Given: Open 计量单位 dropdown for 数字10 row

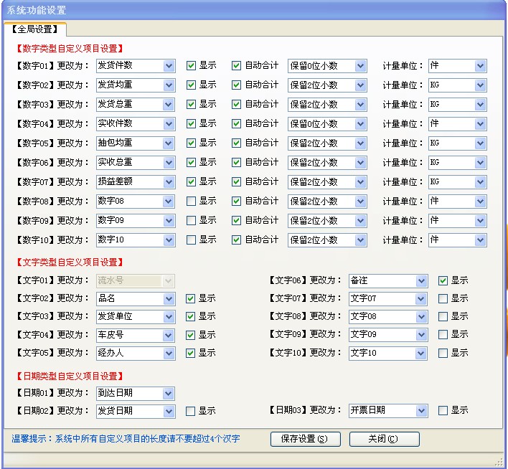Looking at the screenshot, I should (x=480, y=240).
